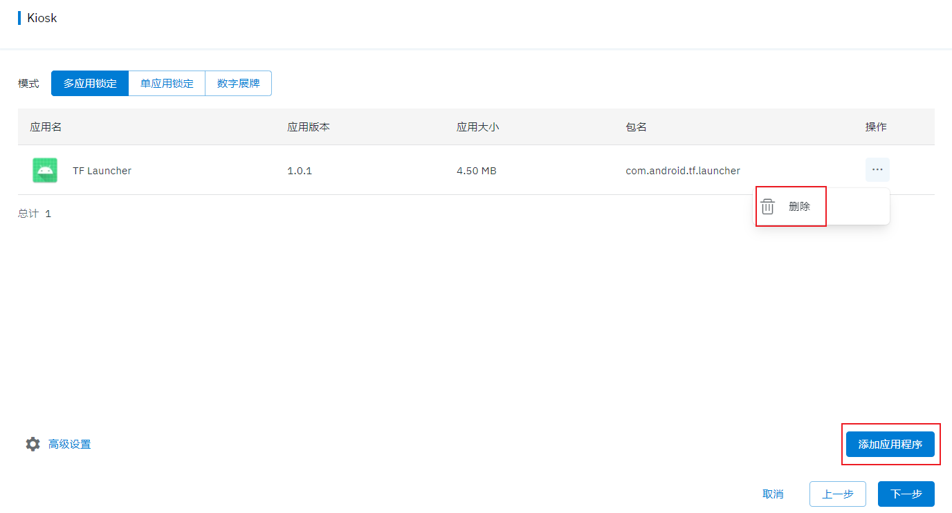952x513 pixels.
Task: Click the 应用版本 column header
Action: coord(309,127)
